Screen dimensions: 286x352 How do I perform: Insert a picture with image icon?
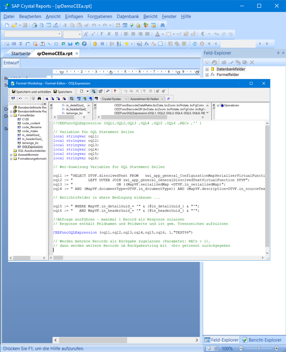point(63,44)
